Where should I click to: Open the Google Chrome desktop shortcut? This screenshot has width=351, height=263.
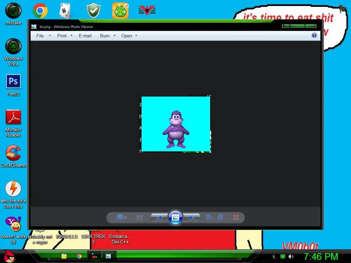pyautogui.click(x=40, y=11)
